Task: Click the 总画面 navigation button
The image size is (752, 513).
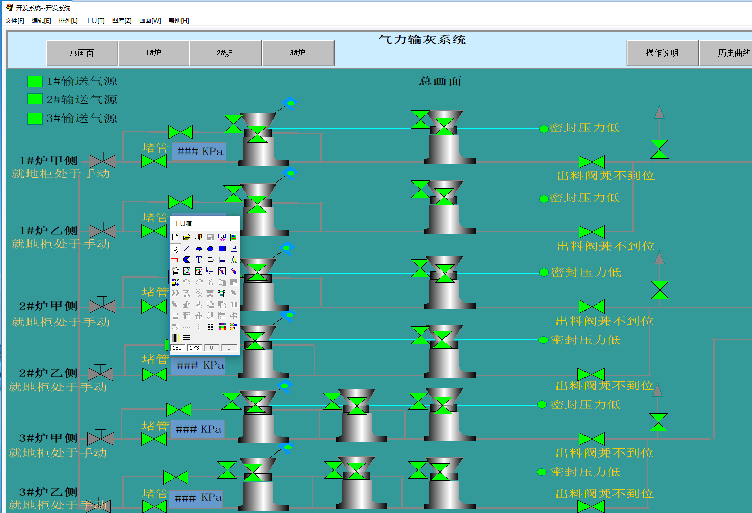Action: pyautogui.click(x=82, y=53)
